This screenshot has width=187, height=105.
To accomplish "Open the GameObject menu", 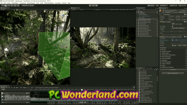I will [15, 3].
